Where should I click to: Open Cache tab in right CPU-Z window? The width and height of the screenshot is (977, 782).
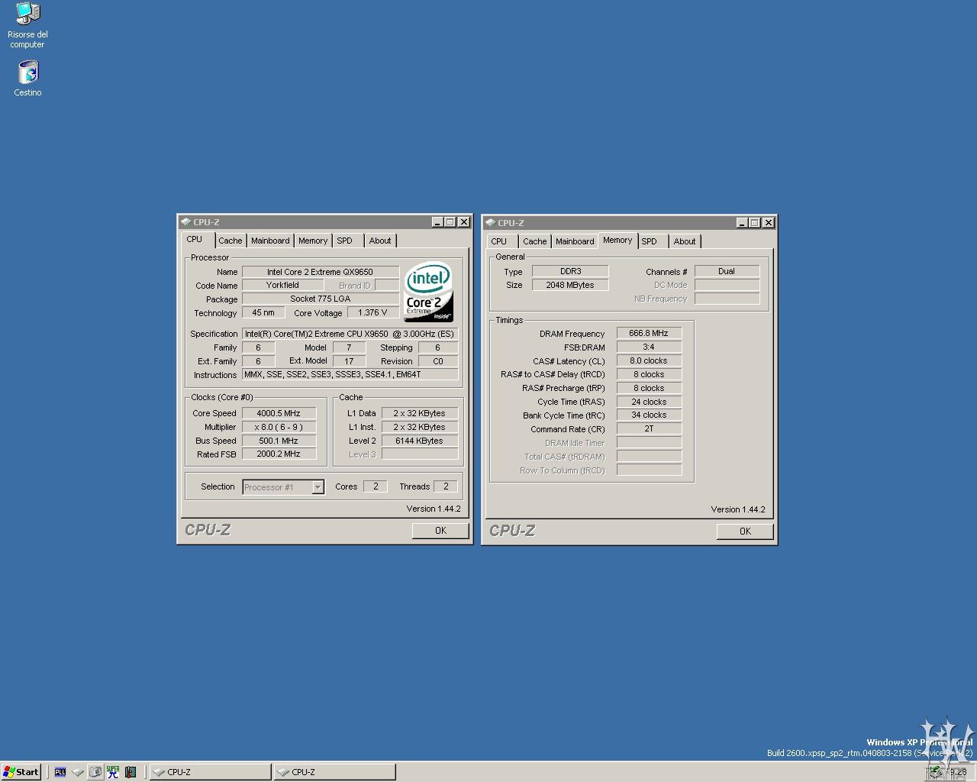pyautogui.click(x=534, y=241)
